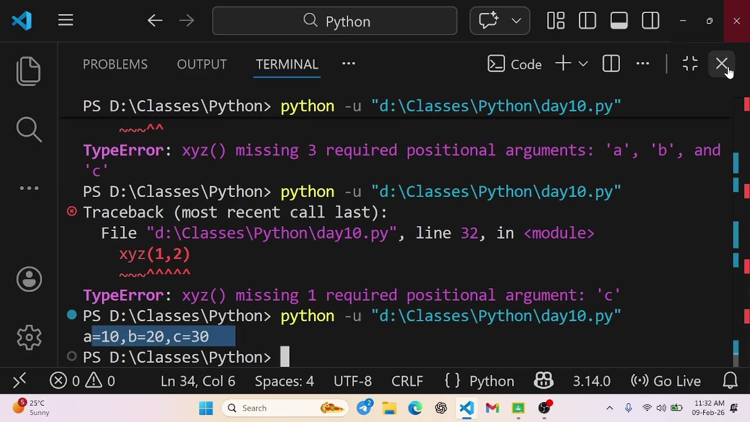
Task: Expand the new terminal launch profile dropdown
Action: [583, 64]
